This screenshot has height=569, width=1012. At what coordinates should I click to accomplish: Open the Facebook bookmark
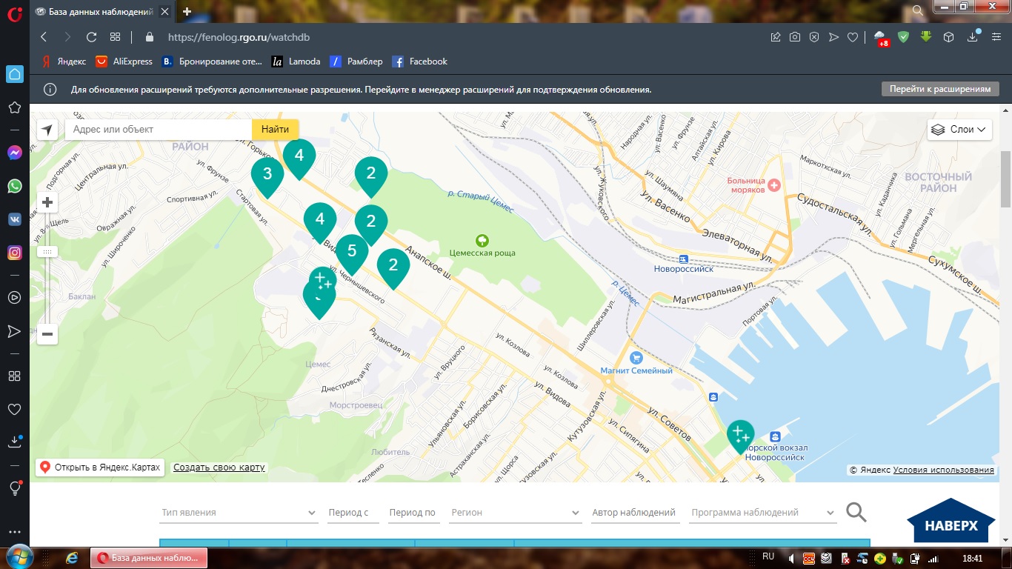coord(419,61)
